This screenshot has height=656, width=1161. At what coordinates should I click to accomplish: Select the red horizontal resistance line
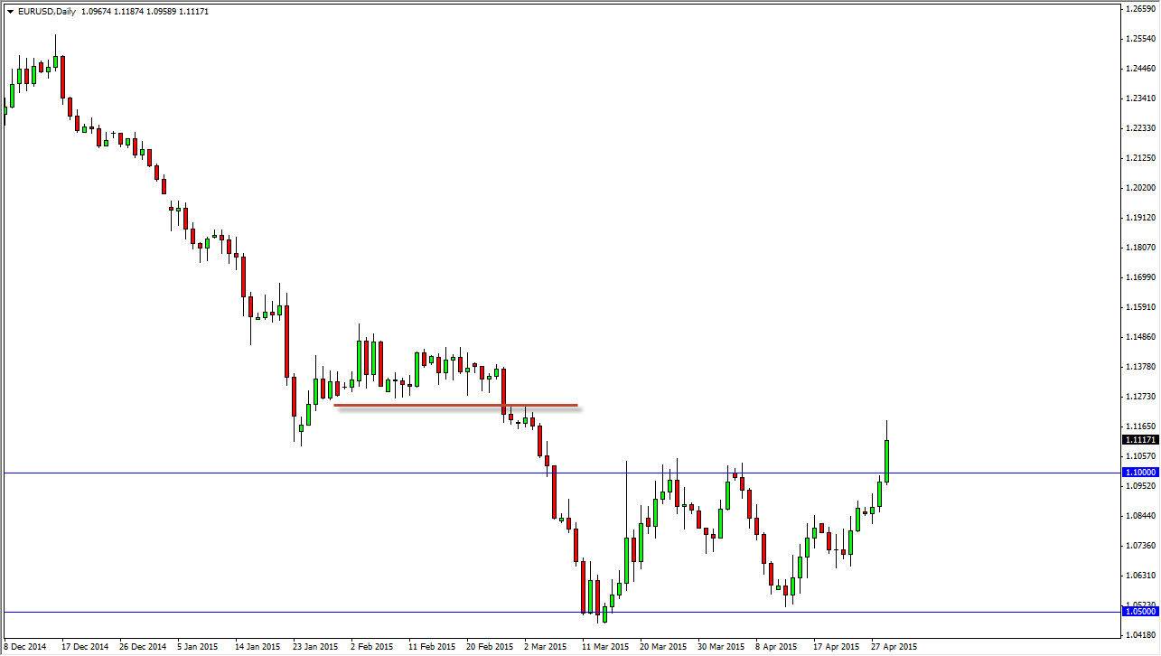click(452, 405)
